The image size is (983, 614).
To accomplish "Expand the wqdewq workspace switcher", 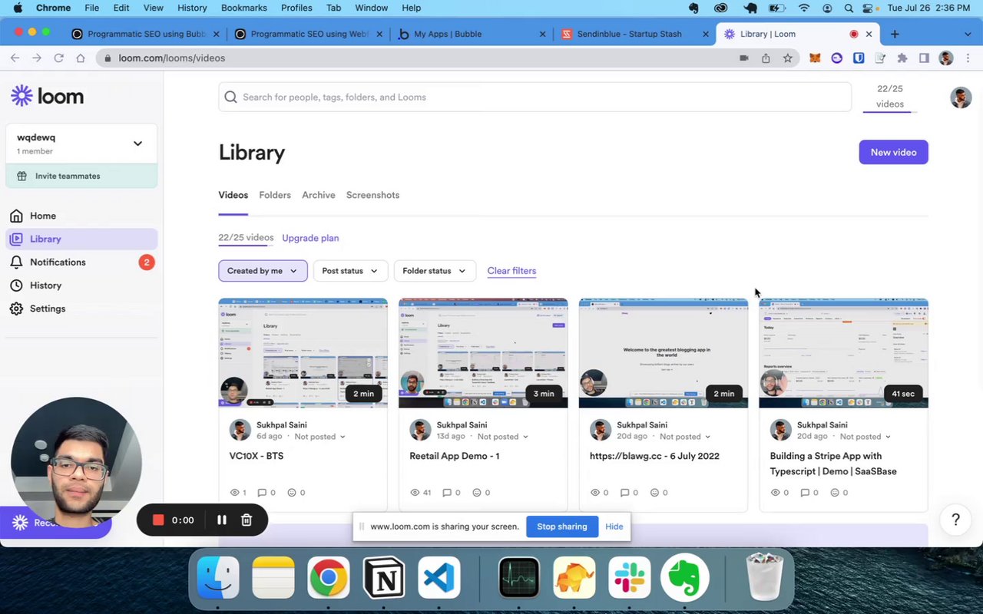I will pos(137,144).
